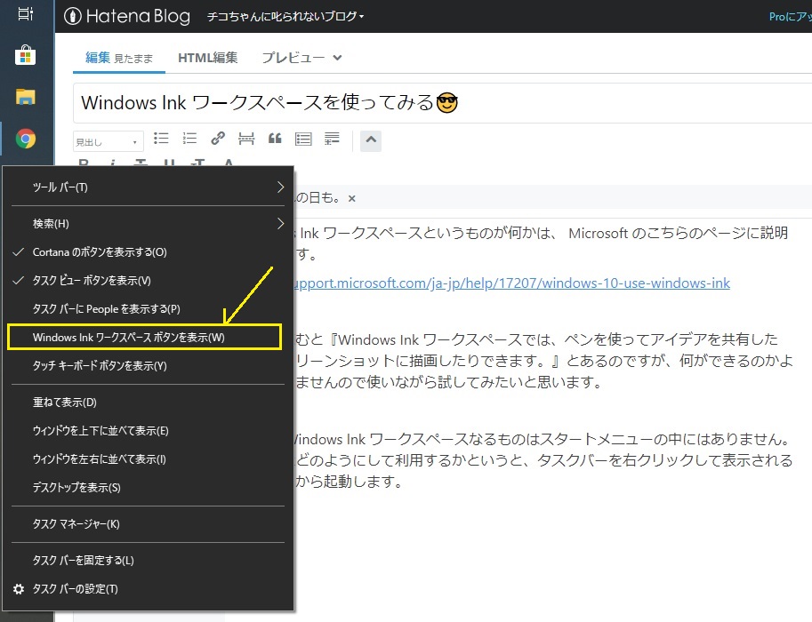Expand the 検索(H) submenu
Viewport: 812px width, 622px height.
148,224
